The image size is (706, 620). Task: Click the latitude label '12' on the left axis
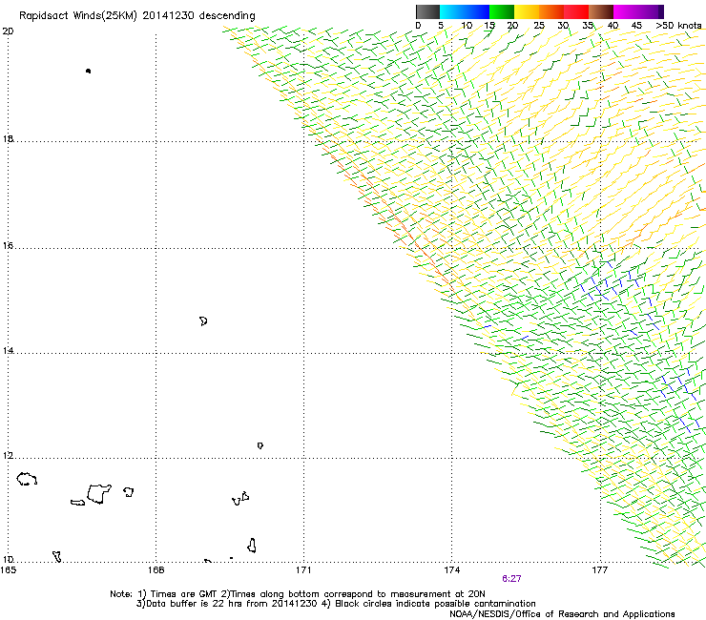coord(8,456)
